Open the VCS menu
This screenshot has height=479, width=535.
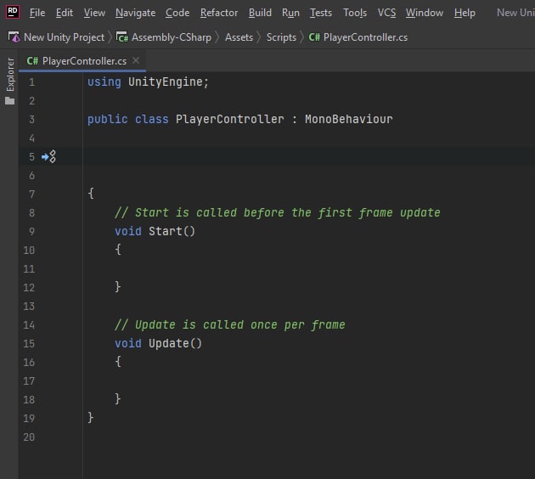[x=386, y=13]
